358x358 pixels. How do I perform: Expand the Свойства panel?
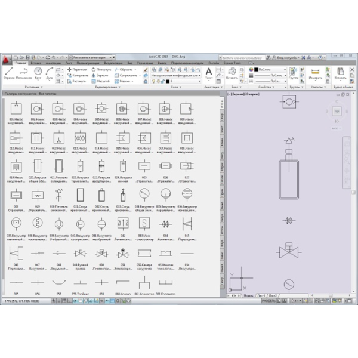click(x=266, y=87)
